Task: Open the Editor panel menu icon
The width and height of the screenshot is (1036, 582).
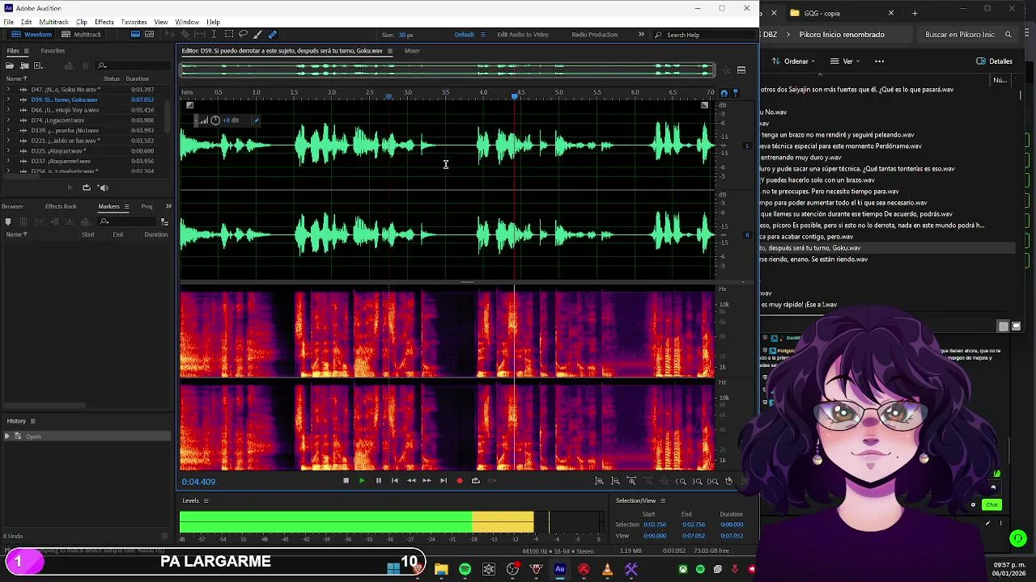Action: [390, 51]
